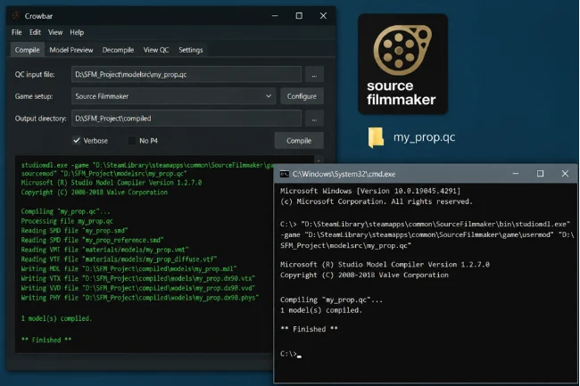The width and height of the screenshot is (580, 386).
Task: Minimize the cmd.exe window
Action: click(x=516, y=174)
